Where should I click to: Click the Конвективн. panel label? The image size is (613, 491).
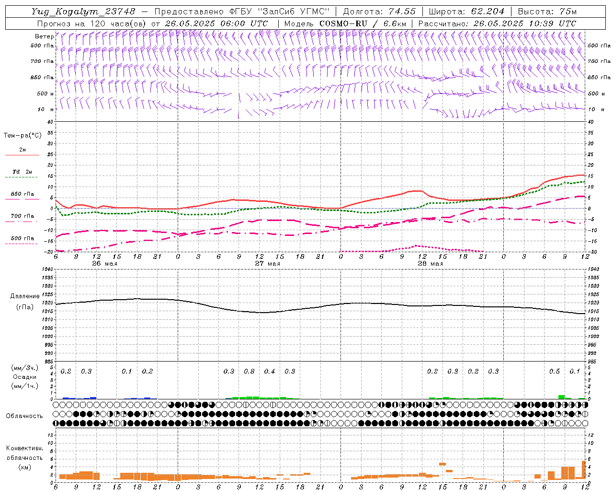point(24,448)
